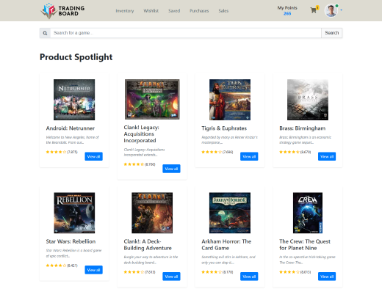Click the user profile avatar
382x300 pixels.
[331, 10]
